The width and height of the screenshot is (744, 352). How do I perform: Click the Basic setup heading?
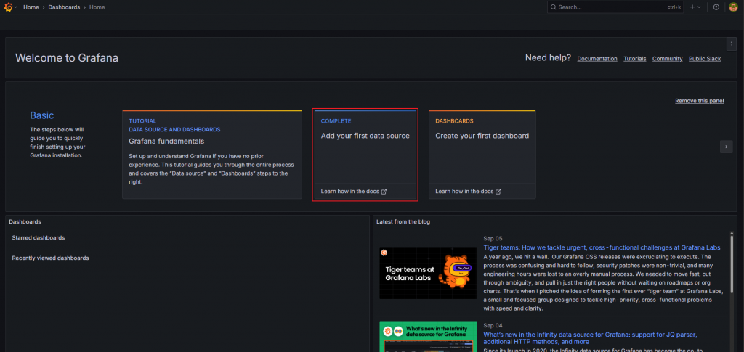(41, 115)
